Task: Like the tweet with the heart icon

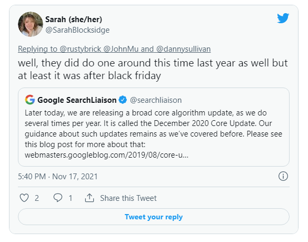Action: coord(24,198)
